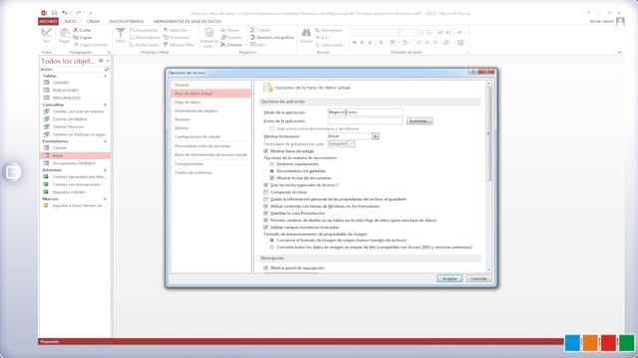Image resolution: width=638 pixels, height=358 pixels.
Task: Toggle Utilizar controles con temas de Windows
Action: tap(266, 206)
